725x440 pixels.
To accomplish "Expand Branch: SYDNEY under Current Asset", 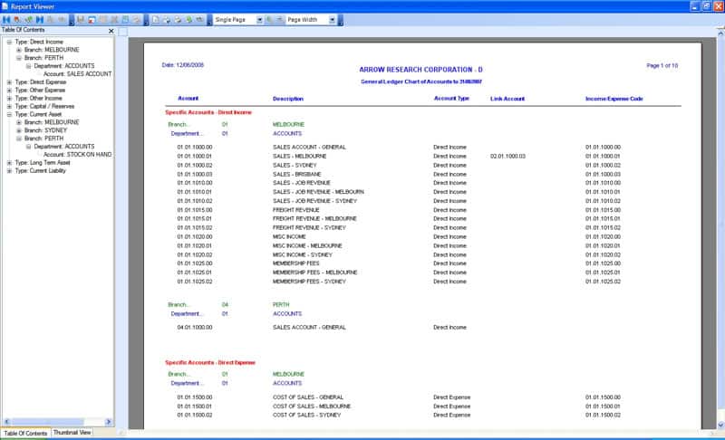I will tap(19, 130).
